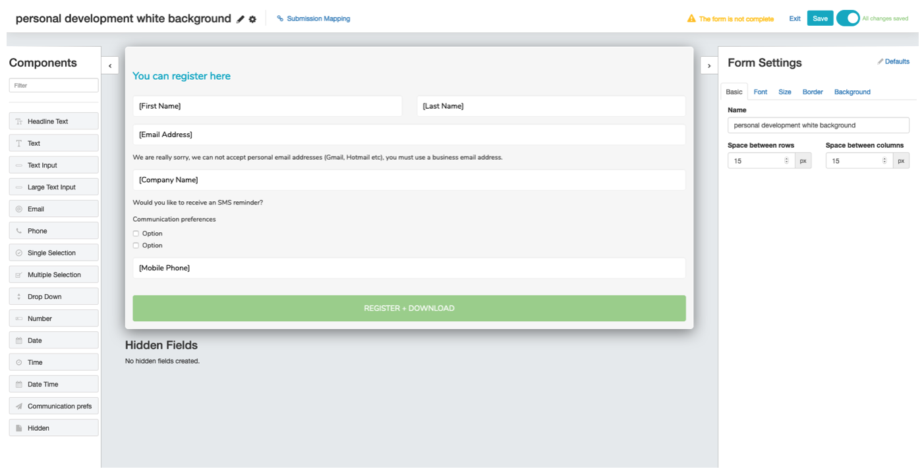922x471 pixels.
Task: Add a Text component
Action: tap(54, 143)
